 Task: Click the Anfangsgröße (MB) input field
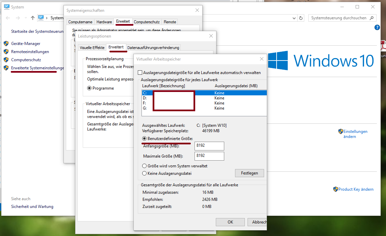click(209, 146)
